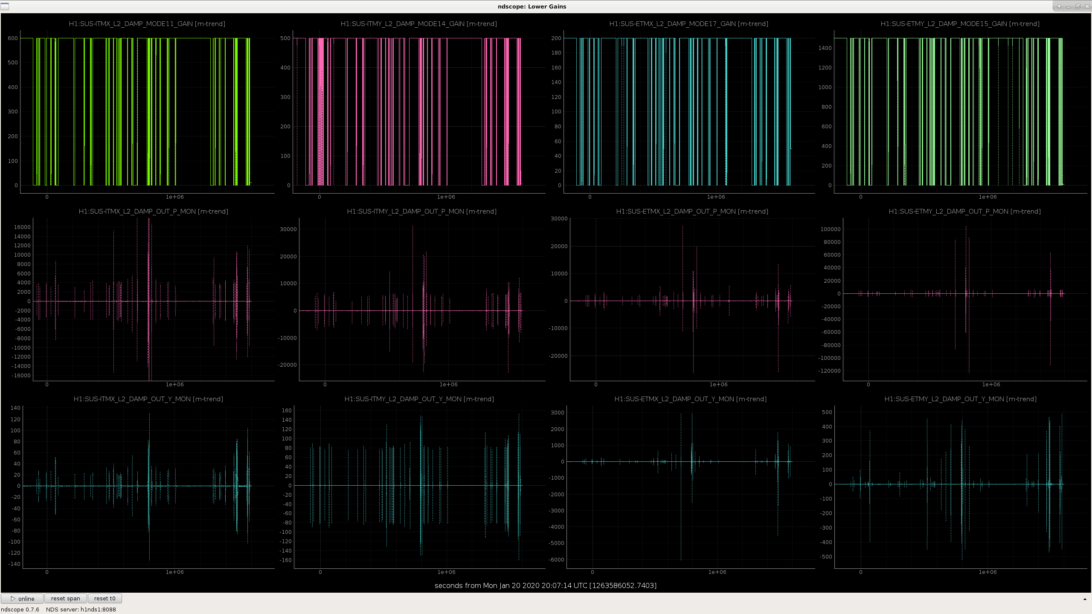Close the ndscope Lower Gains window

click(x=1087, y=6)
